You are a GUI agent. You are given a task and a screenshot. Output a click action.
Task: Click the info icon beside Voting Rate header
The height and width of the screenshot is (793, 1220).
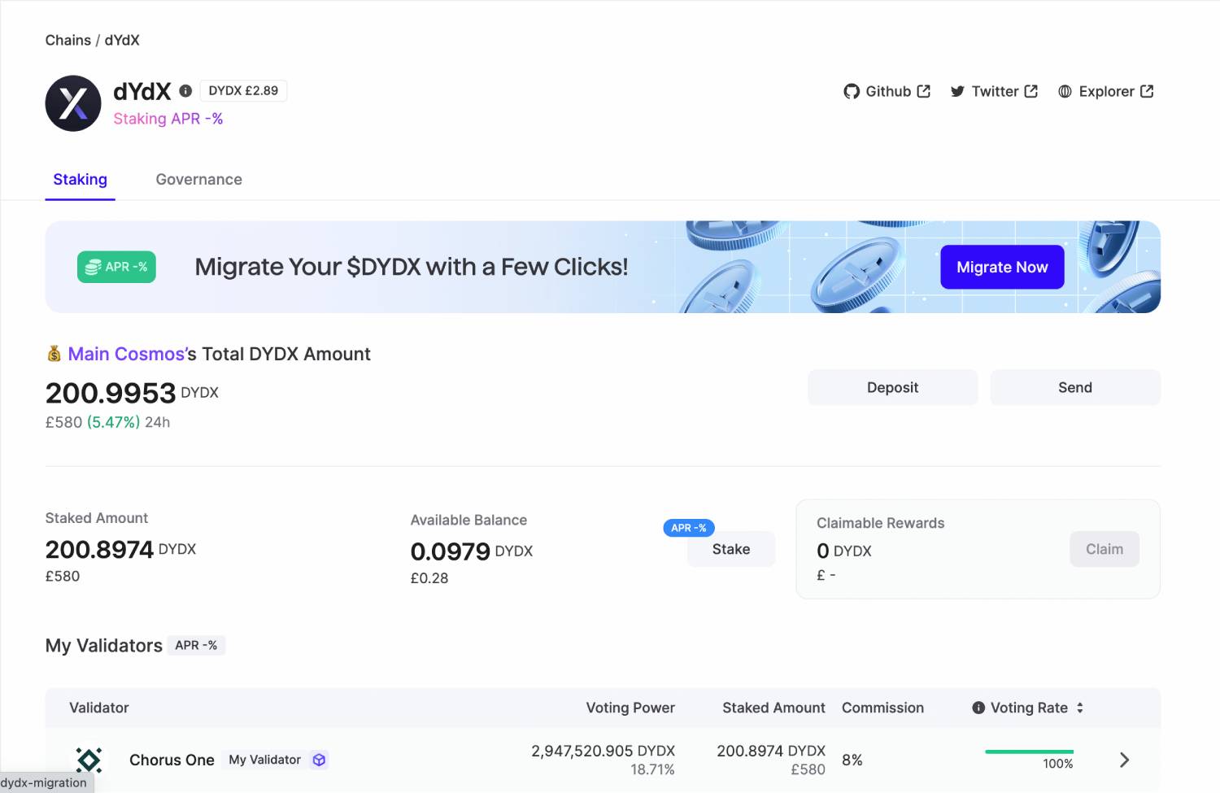tap(978, 708)
